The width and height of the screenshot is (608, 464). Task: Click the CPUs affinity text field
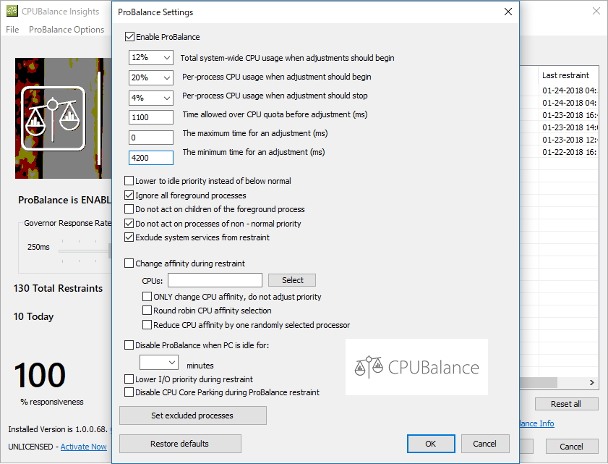tap(215, 280)
